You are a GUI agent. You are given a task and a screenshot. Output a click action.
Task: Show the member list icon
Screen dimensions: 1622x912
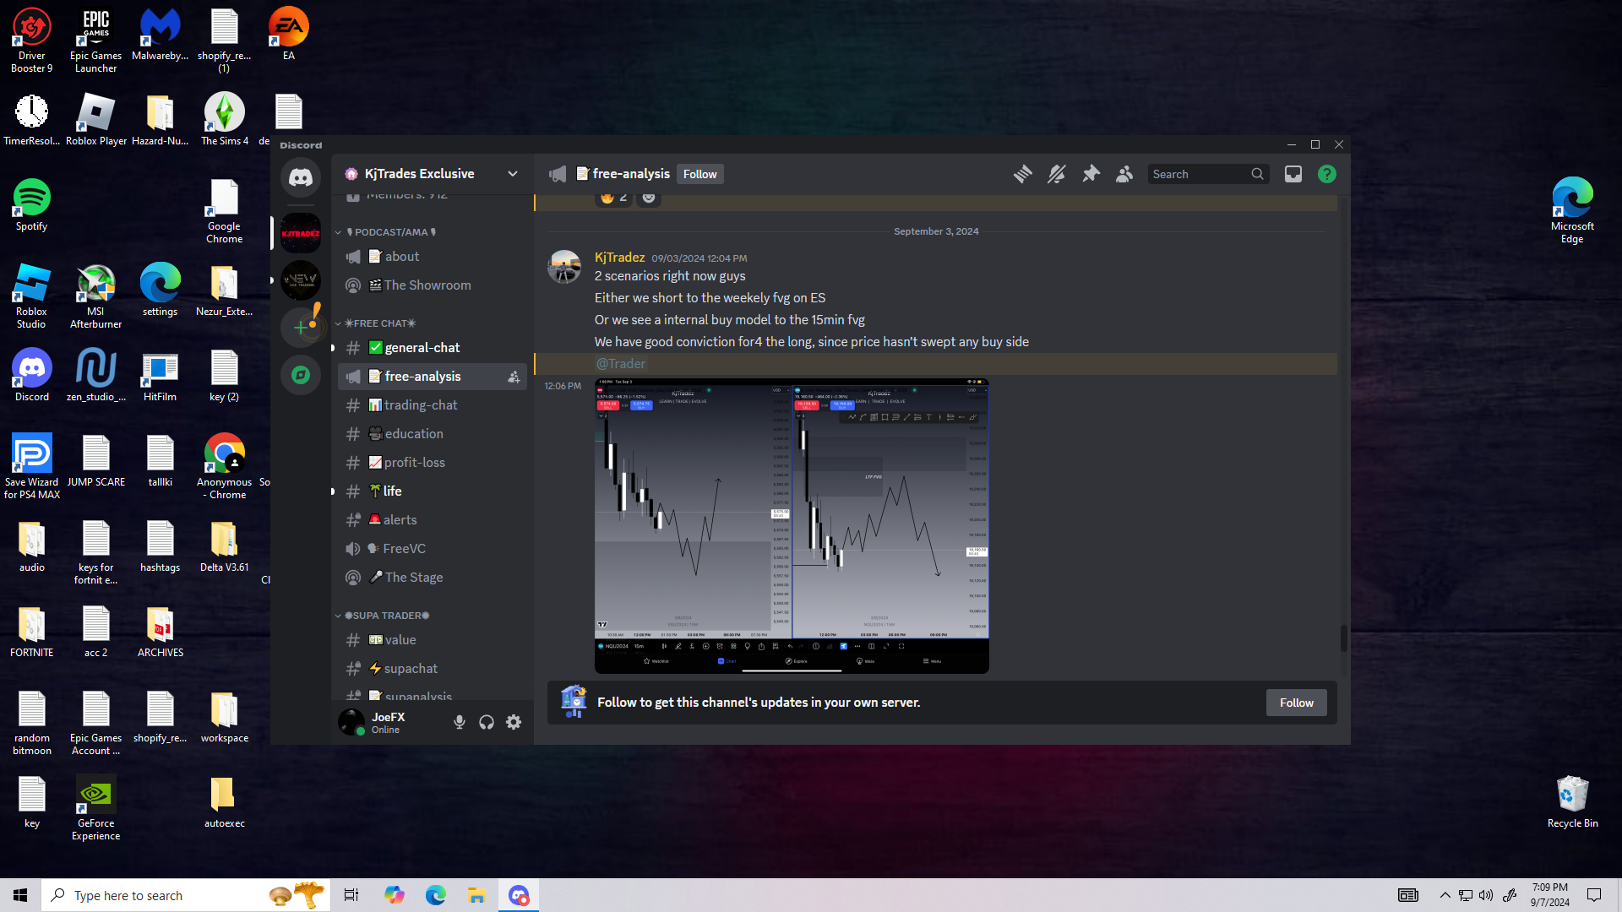(x=1124, y=174)
